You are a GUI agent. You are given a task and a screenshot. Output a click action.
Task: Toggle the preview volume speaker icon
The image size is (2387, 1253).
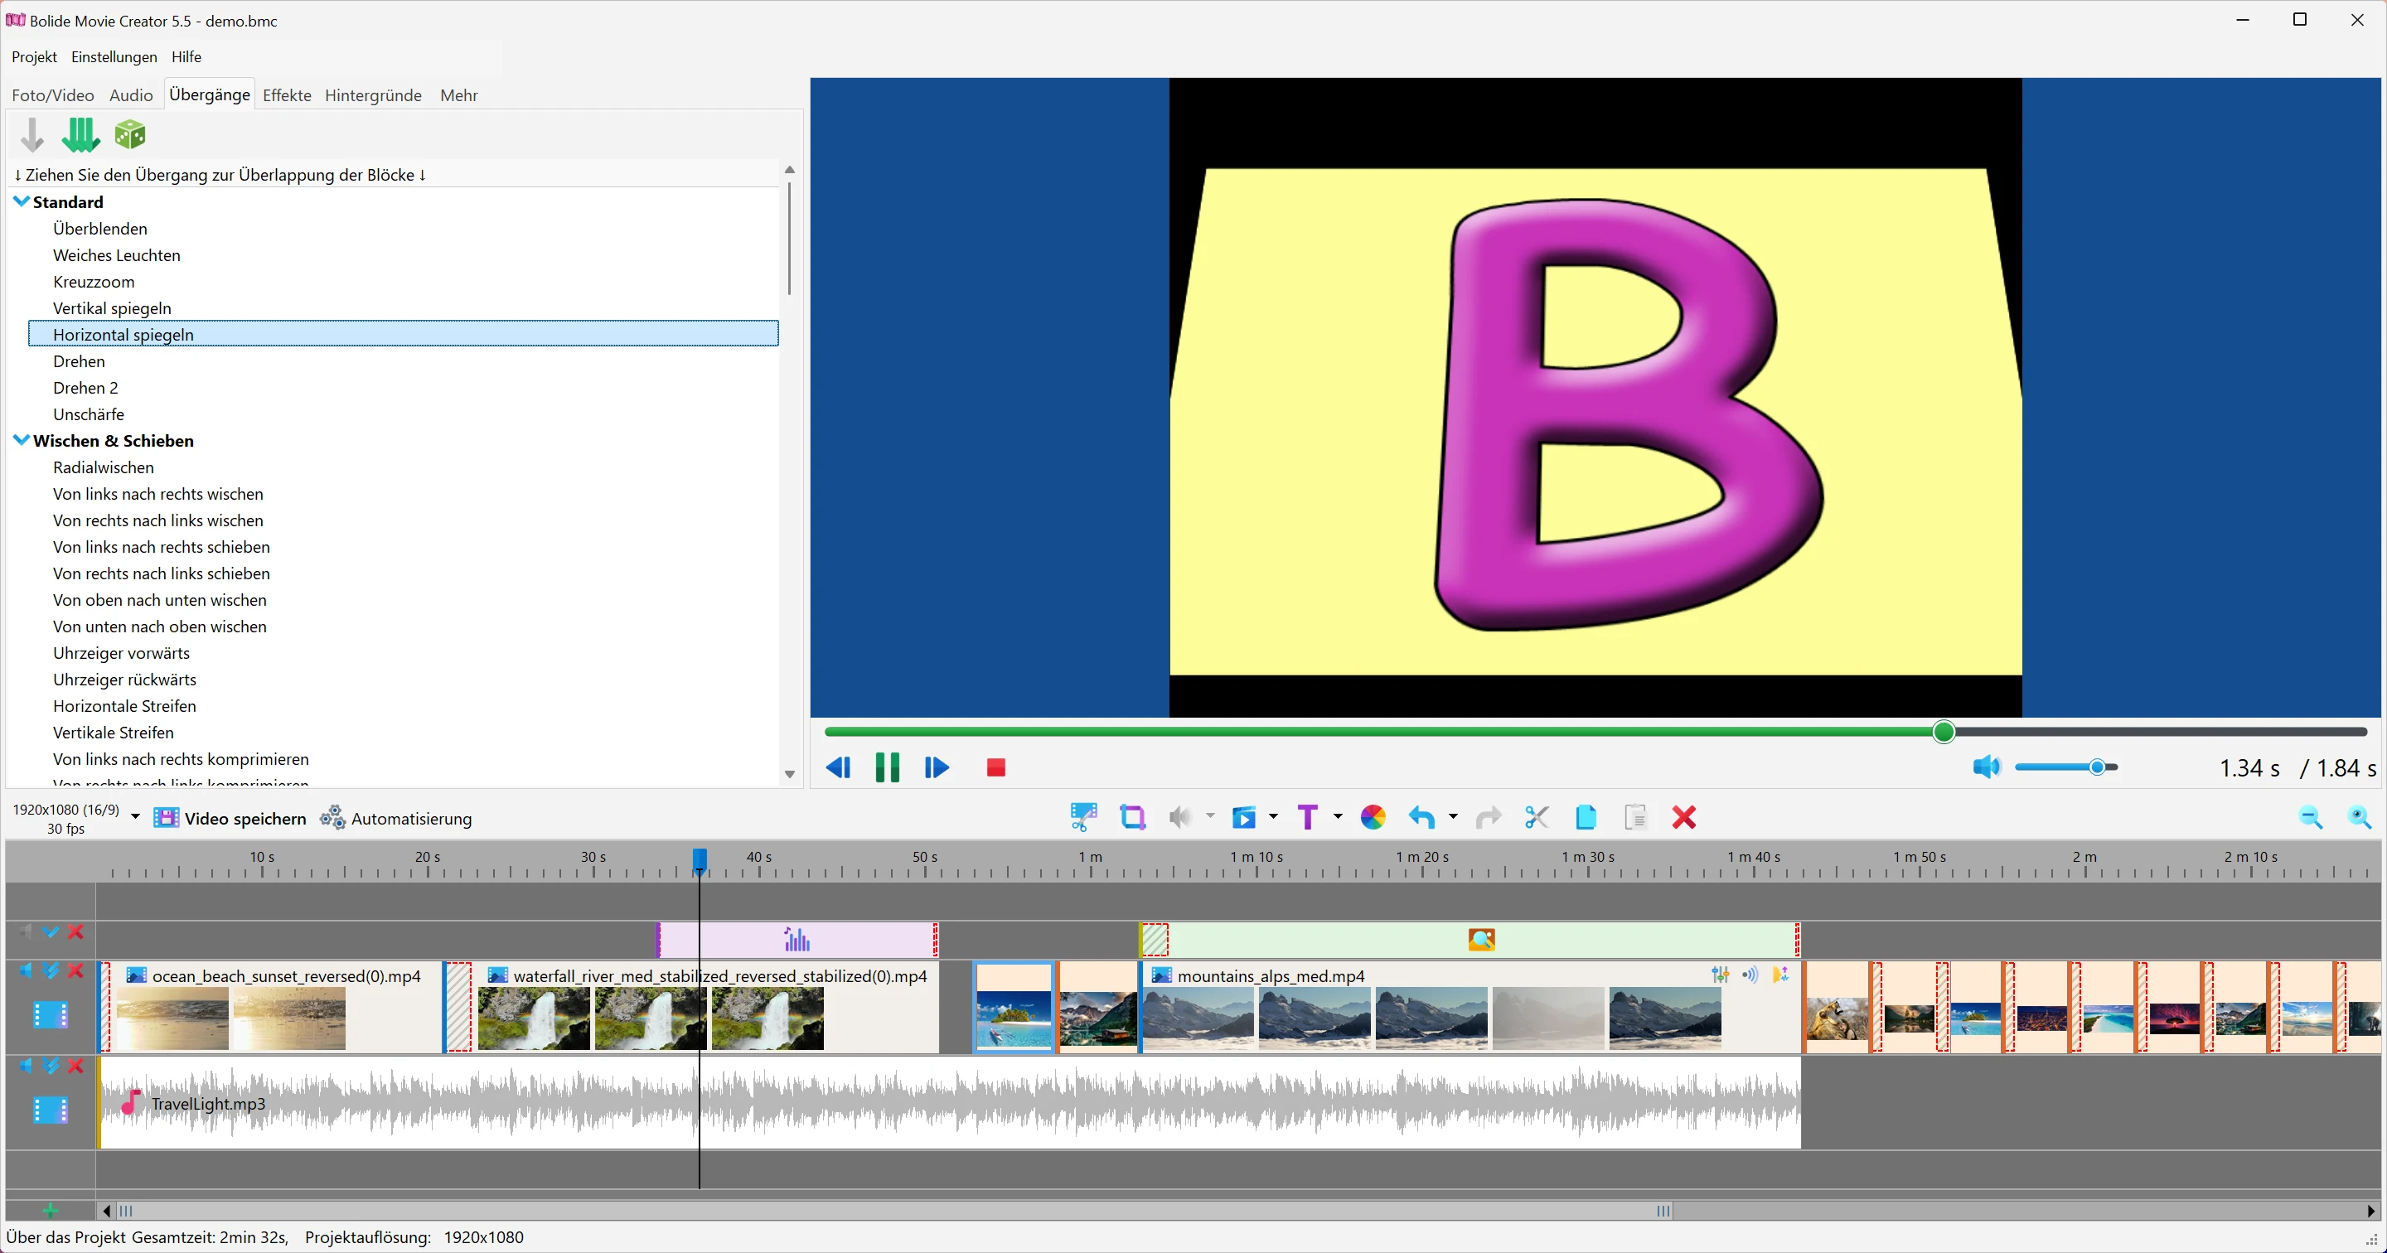click(1986, 767)
